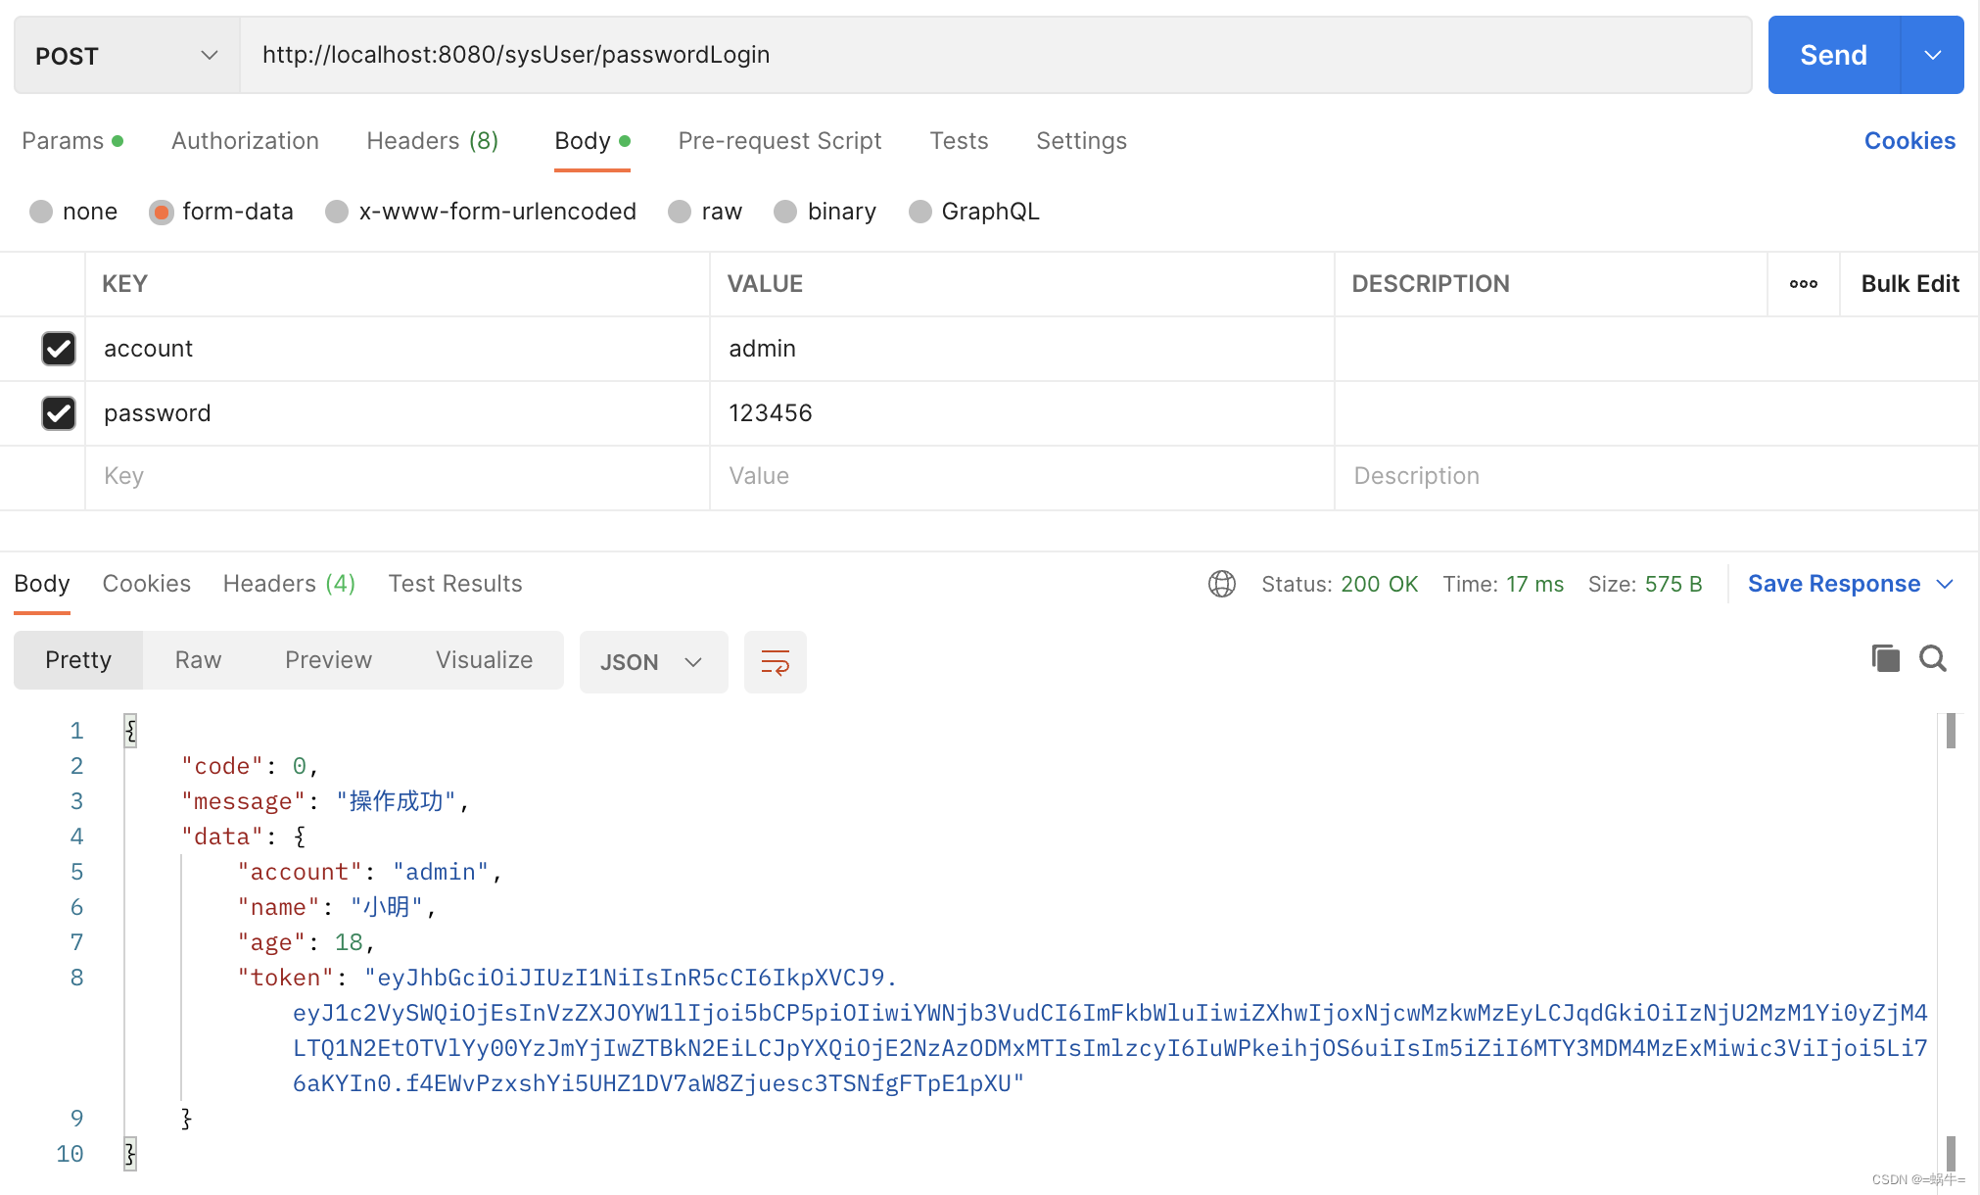Image resolution: width=1980 pixels, height=1195 pixels.
Task: Open search in response body
Action: (1933, 658)
